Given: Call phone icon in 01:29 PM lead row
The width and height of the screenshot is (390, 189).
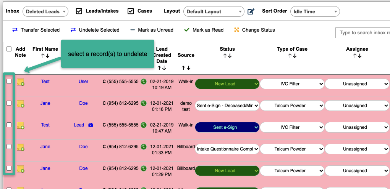Looking at the screenshot, I should coord(144,168).
